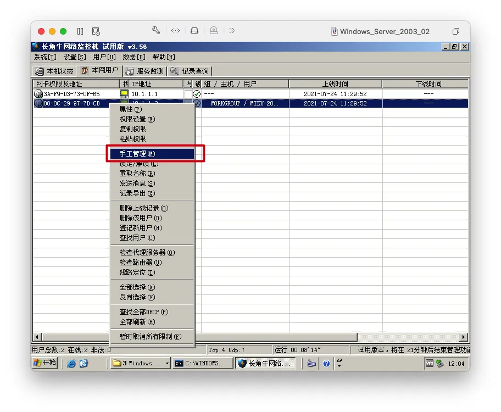Choose 记录导出(X) in the context menu

tap(152, 193)
